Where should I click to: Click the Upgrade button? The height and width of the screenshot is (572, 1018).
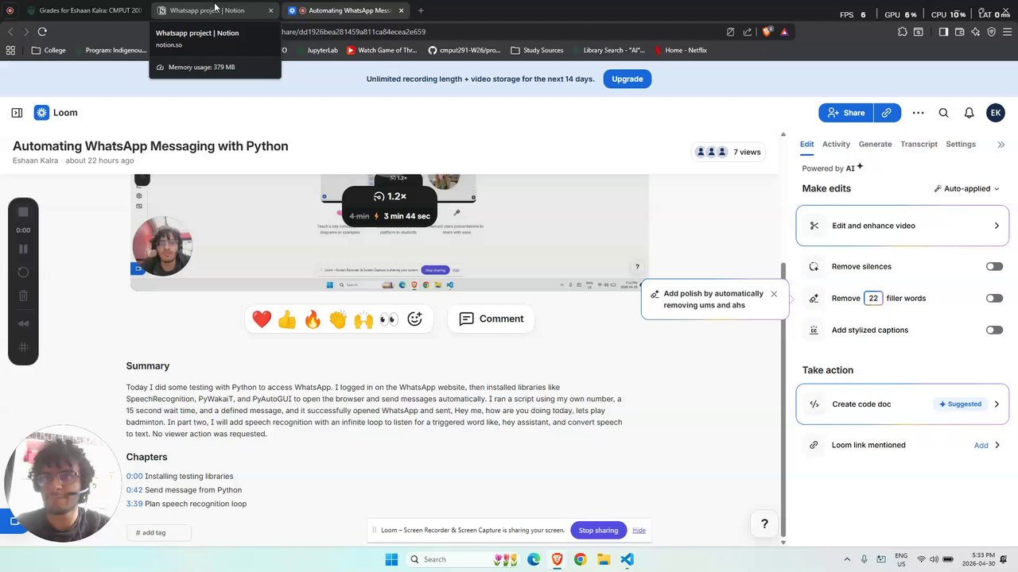click(x=627, y=79)
